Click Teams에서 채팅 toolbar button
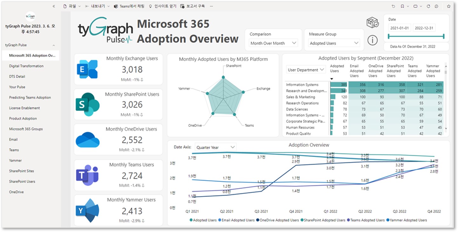The width and height of the screenshot is (458, 232). point(129,6)
